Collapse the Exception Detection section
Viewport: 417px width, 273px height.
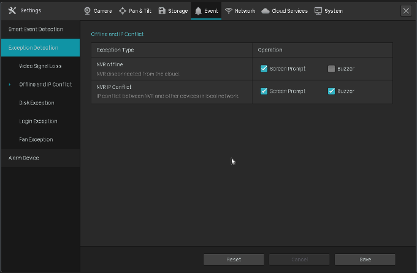coord(40,47)
